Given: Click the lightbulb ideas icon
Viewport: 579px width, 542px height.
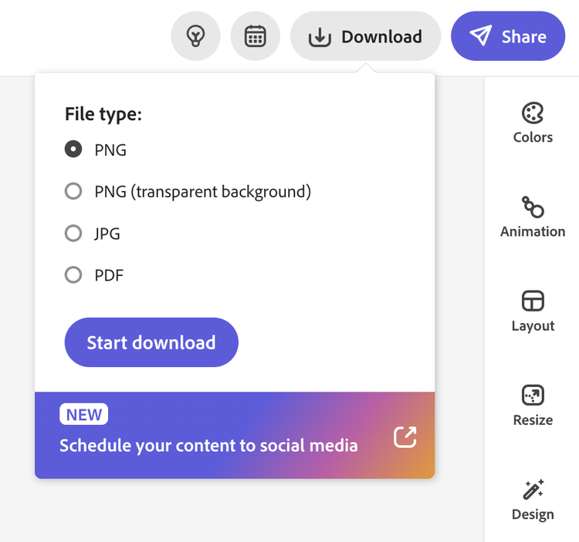Looking at the screenshot, I should pyautogui.click(x=195, y=36).
